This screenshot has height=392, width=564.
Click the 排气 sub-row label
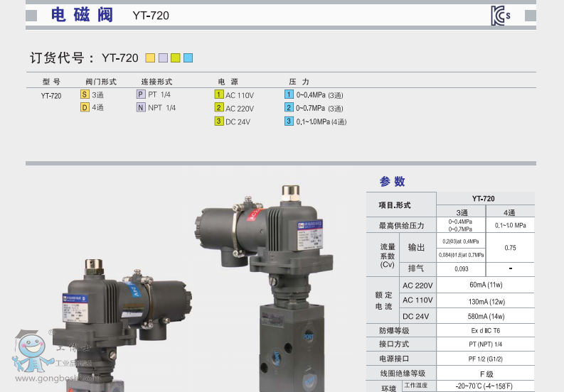pyautogui.click(x=417, y=268)
